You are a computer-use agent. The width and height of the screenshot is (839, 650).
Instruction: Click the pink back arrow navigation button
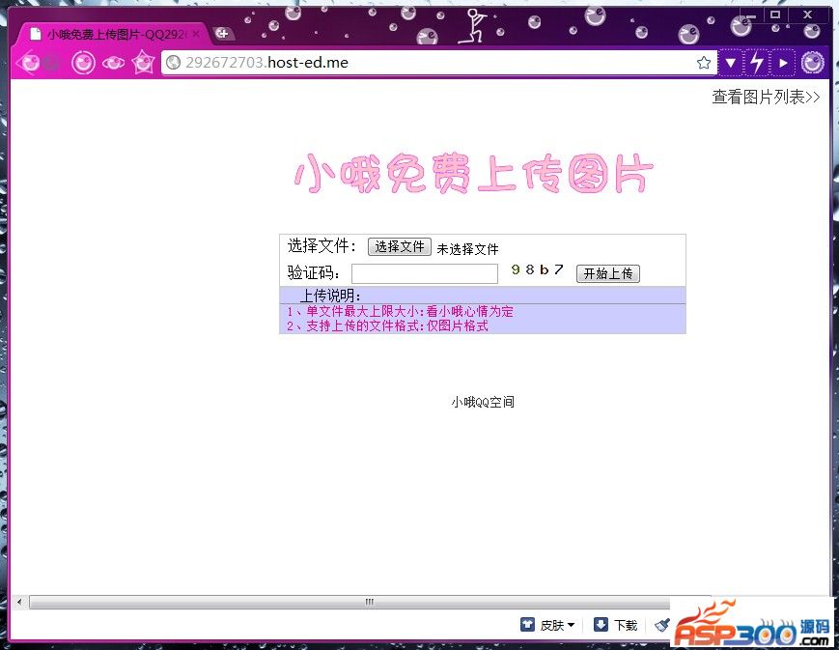point(29,63)
